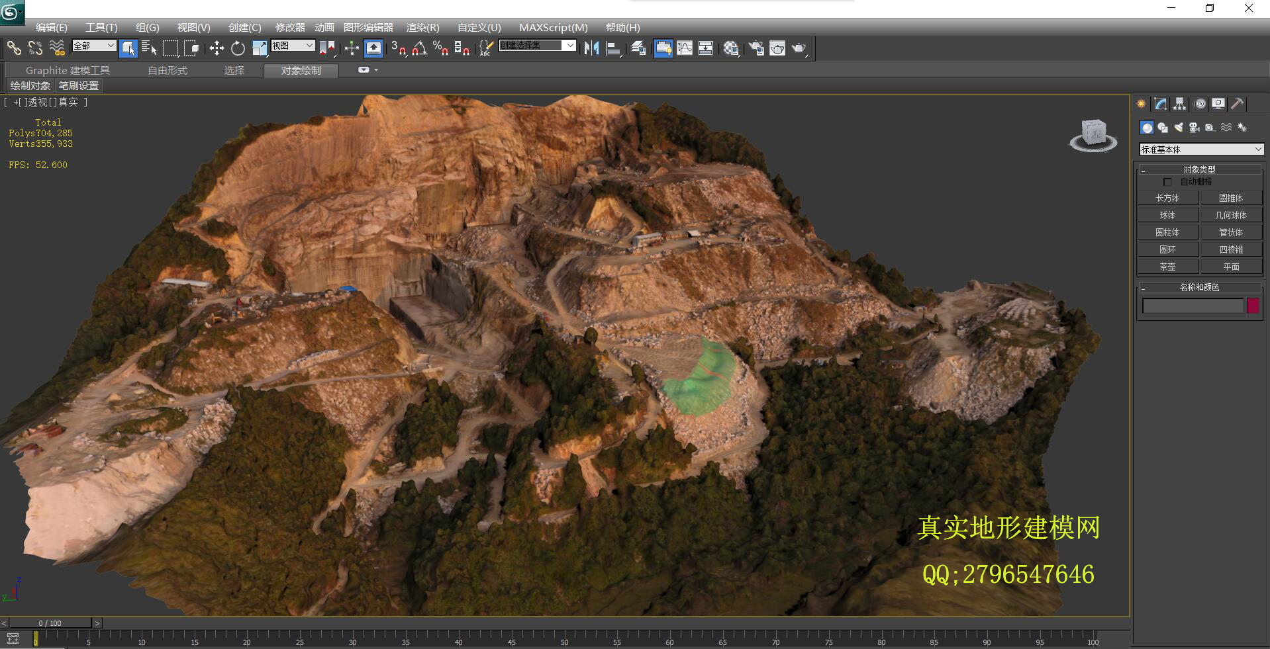Click the Unlink Selection icon
This screenshot has width=1270, height=649.
(x=35, y=48)
